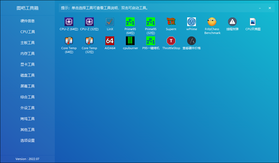Open the 综合工具 category
The image size is (279, 163).
click(28, 97)
